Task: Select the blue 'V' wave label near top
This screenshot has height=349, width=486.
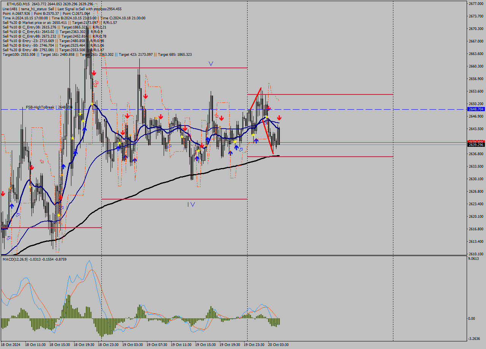Action: (x=211, y=64)
